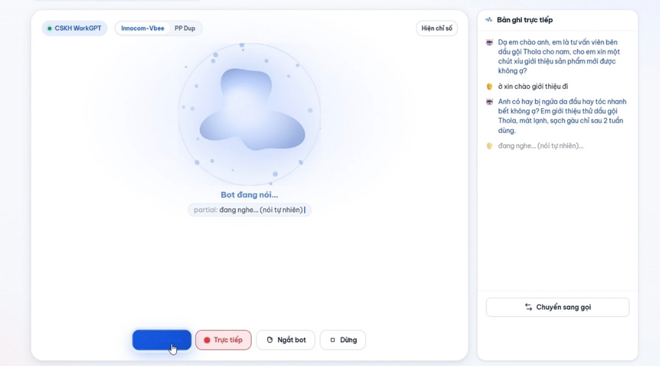Click the 'Dạ em chào anh' bot message
Image resolution: width=660 pixels, height=366 pixels.
tap(559, 56)
